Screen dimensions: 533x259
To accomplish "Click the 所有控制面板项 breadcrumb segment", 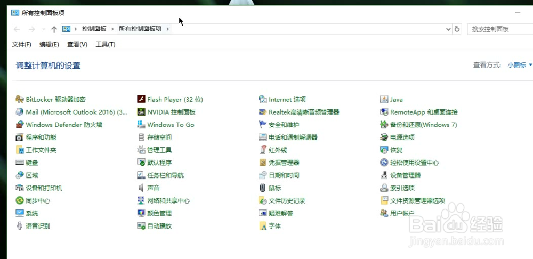I will (140, 29).
